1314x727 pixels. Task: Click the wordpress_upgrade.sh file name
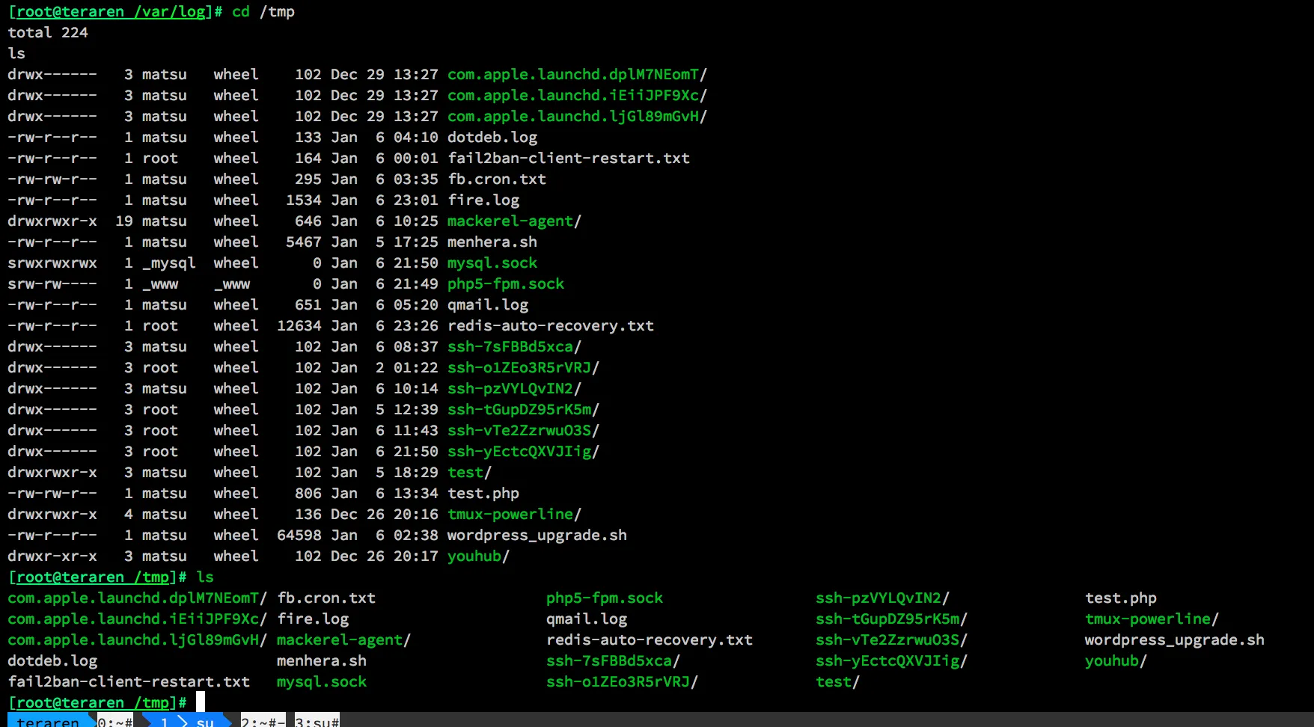click(537, 535)
